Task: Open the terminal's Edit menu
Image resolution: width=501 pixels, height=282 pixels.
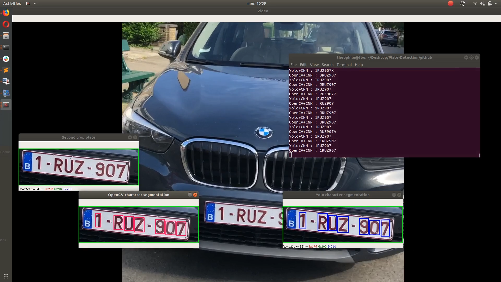Action: [303, 65]
